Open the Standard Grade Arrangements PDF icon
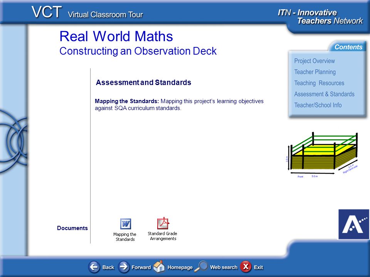 pyautogui.click(x=163, y=223)
